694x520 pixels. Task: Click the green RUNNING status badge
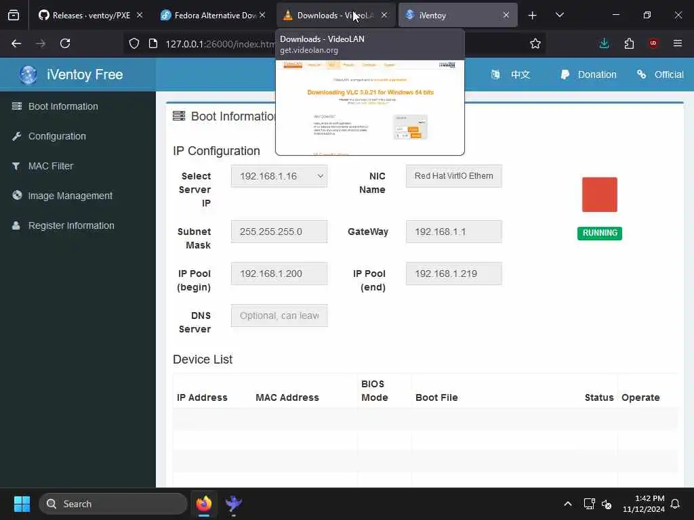(599, 233)
